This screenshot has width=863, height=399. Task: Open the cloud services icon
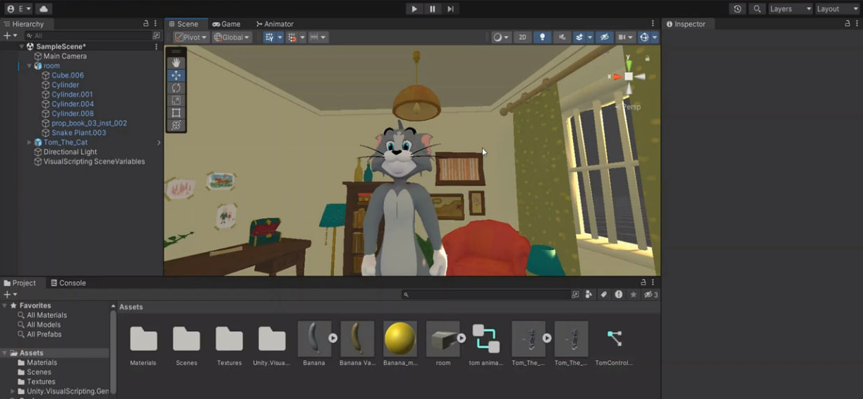pyautogui.click(x=44, y=9)
